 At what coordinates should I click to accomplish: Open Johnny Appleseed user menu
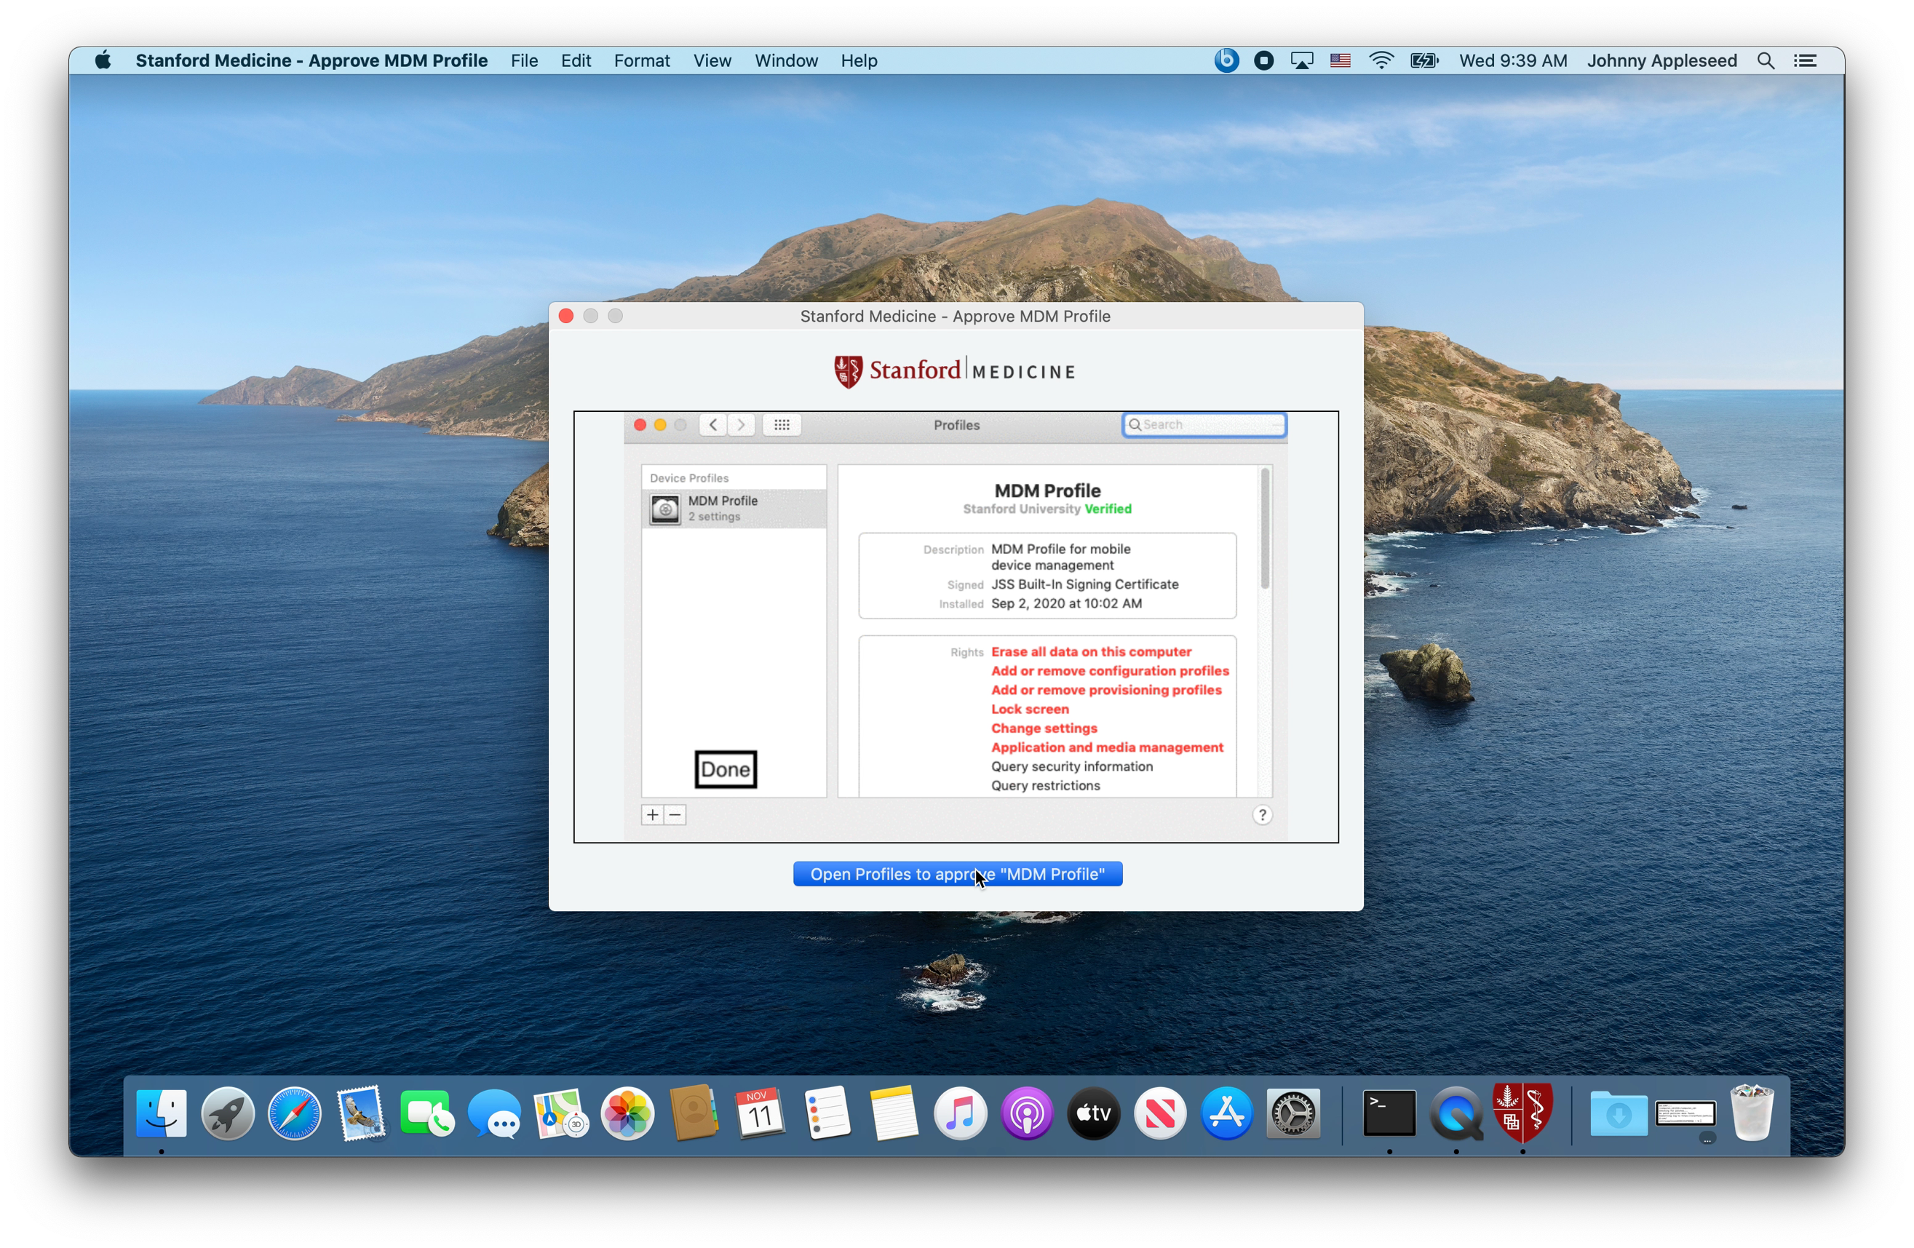(1661, 60)
